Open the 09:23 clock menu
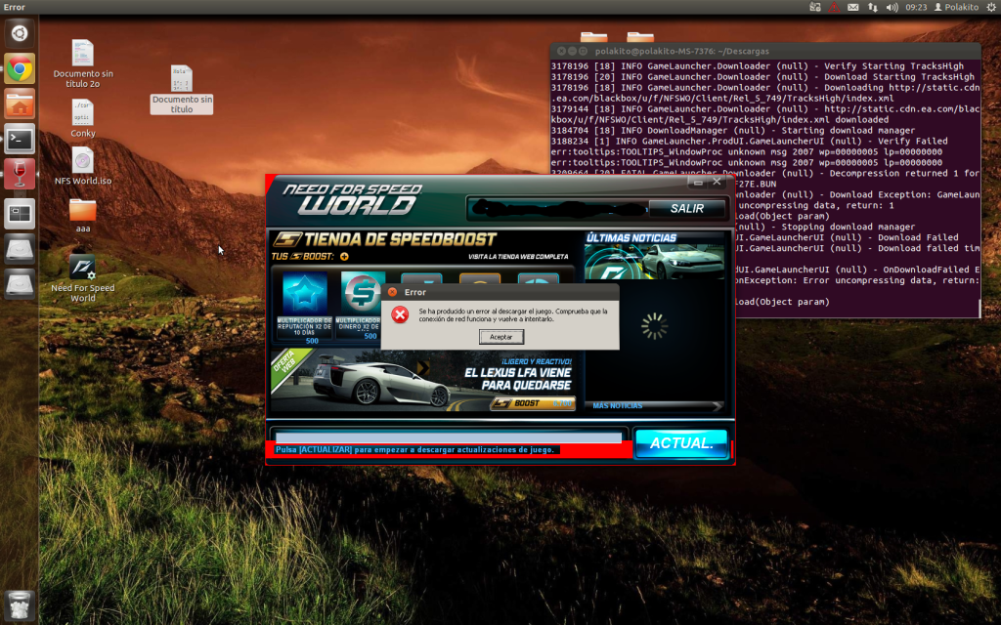The width and height of the screenshot is (1001, 625). pos(915,7)
